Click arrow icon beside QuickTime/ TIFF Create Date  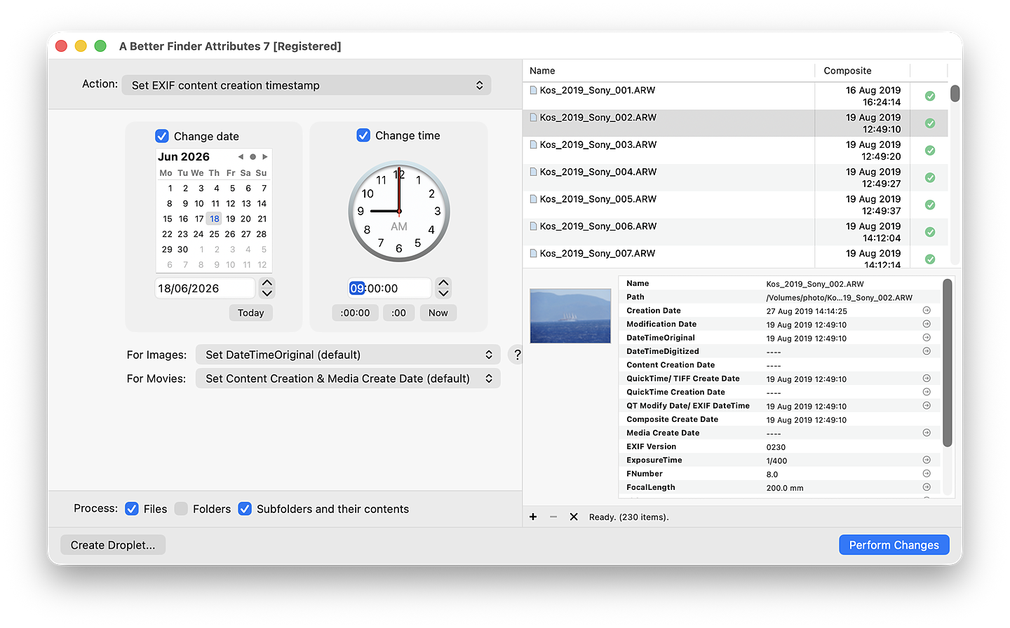pyautogui.click(x=927, y=378)
